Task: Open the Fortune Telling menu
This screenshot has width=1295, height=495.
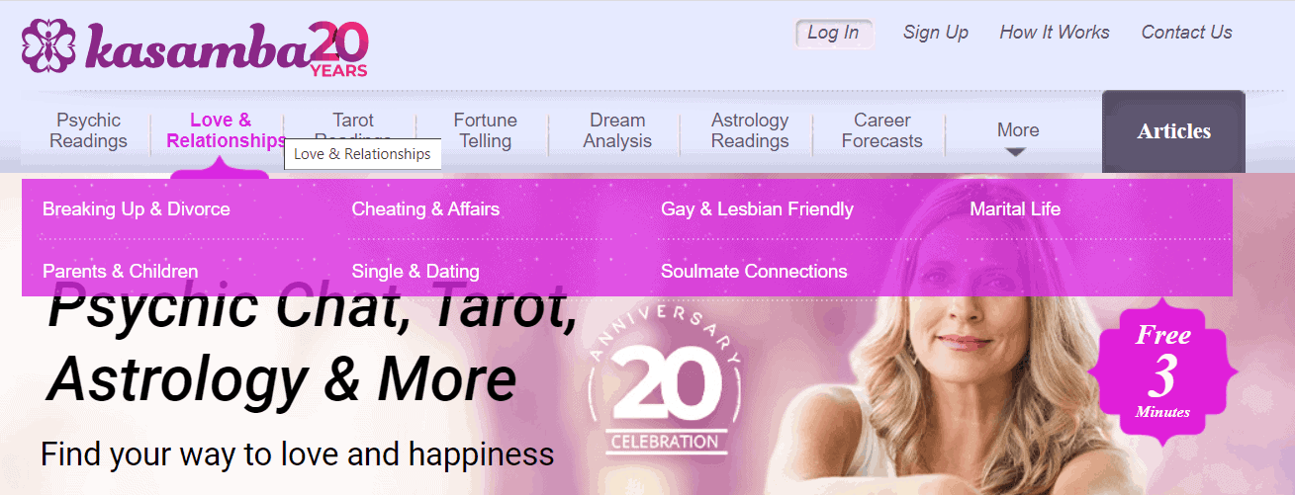Action: pos(485,130)
